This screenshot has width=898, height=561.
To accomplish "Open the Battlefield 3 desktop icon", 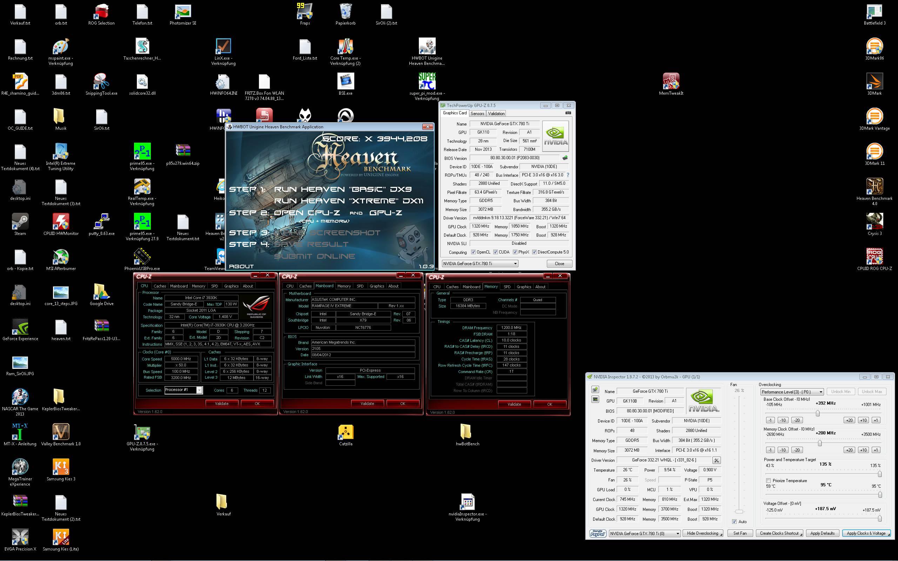I will coord(874,14).
